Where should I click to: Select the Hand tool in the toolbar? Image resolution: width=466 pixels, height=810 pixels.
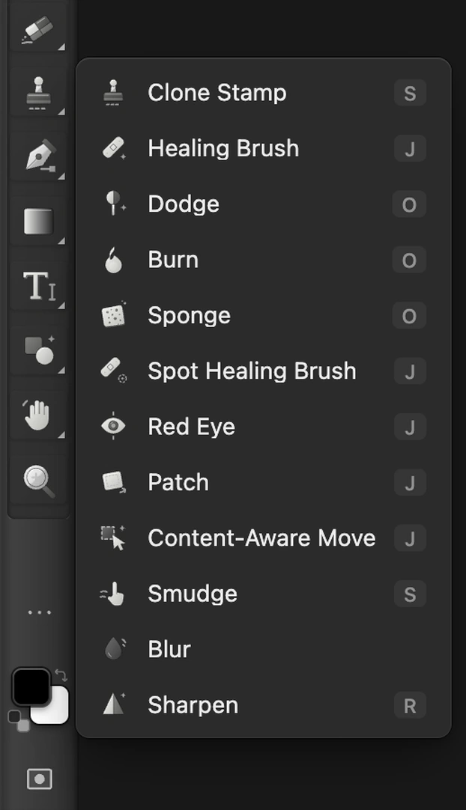click(x=38, y=415)
